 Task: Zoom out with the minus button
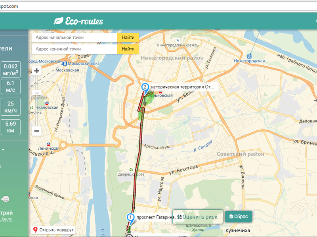pos(37,131)
